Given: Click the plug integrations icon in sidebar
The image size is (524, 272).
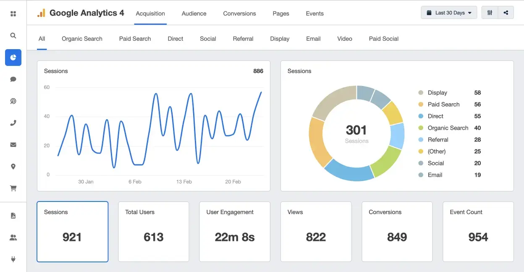Looking at the screenshot, I should click(13, 259).
